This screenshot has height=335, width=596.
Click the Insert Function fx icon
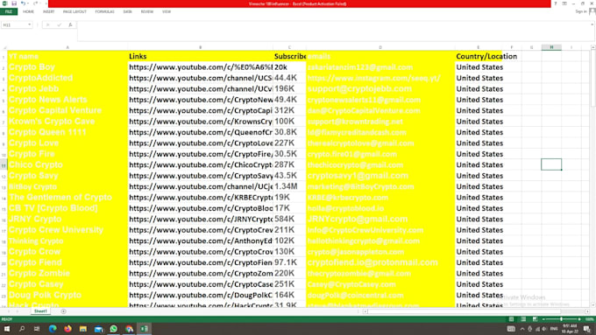pos(70,24)
